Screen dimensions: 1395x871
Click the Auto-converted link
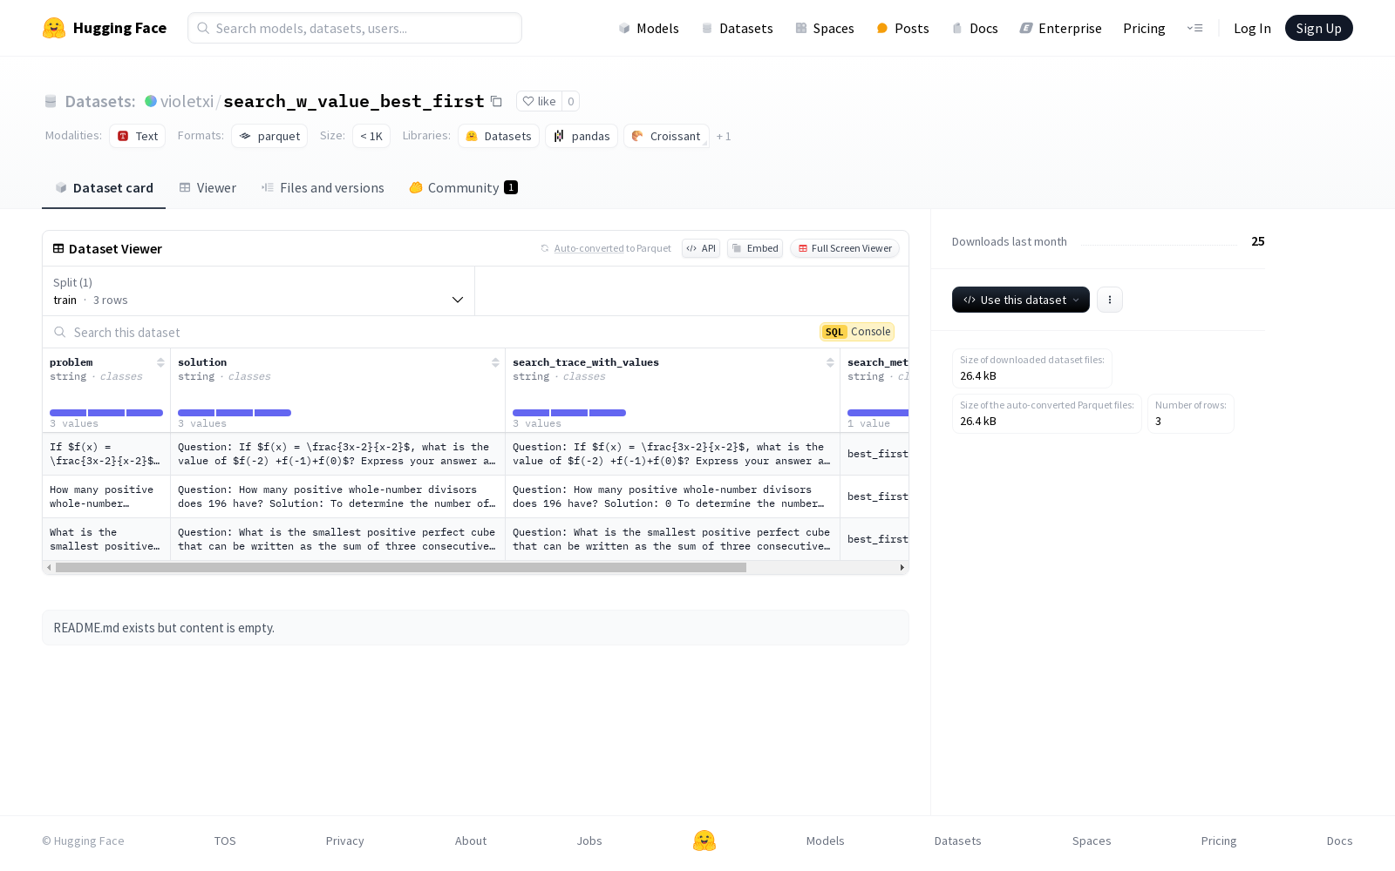click(589, 248)
